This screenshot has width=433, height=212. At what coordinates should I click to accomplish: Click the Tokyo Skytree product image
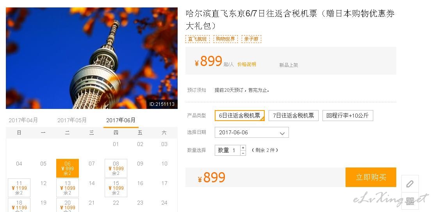[x=92, y=58]
